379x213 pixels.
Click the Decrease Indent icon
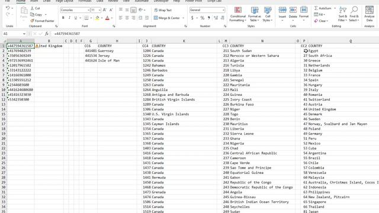tap(140, 18)
